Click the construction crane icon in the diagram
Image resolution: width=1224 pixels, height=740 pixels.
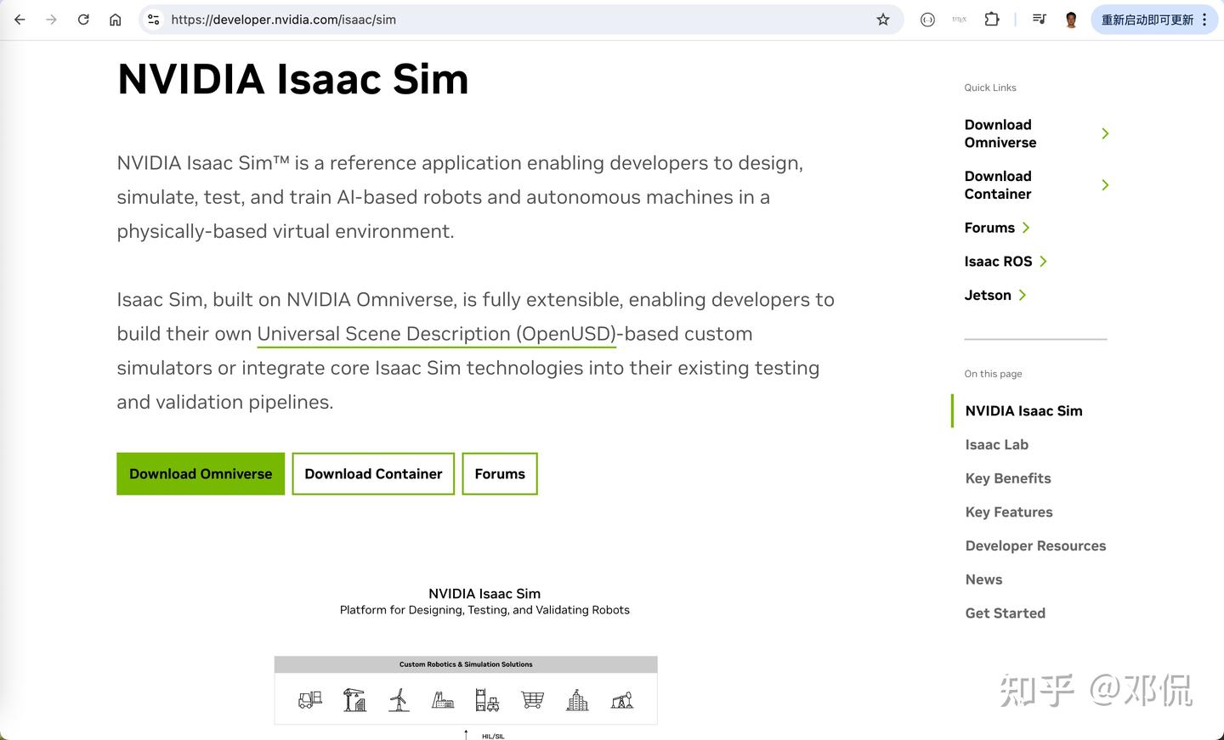[x=354, y=699]
